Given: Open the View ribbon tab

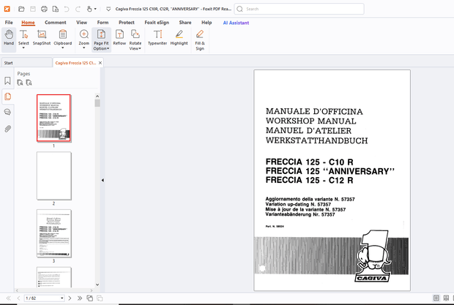Looking at the screenshot, I should pyautogui.click(x=82, y=23).
